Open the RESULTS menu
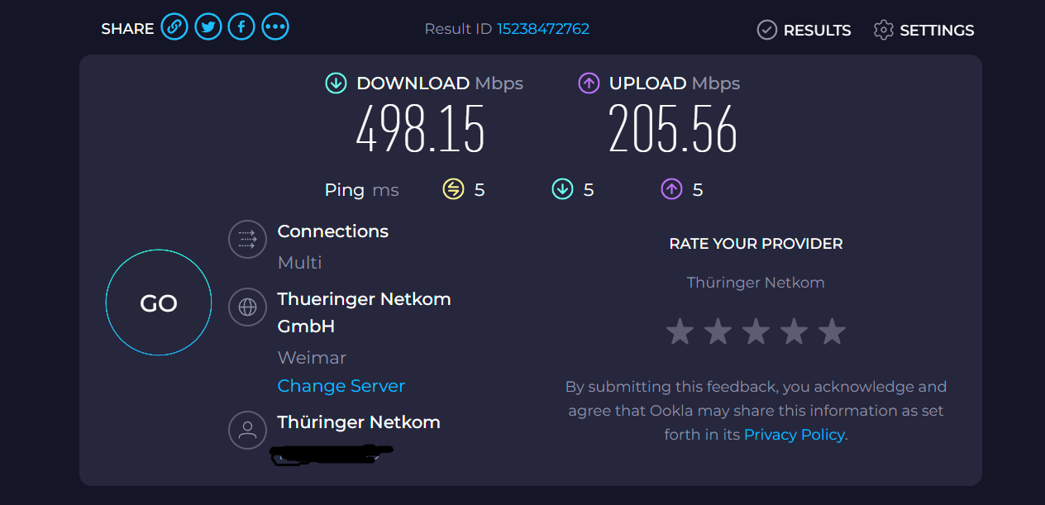The width and height of the screenshot is (1045, 505). point(804,30)
